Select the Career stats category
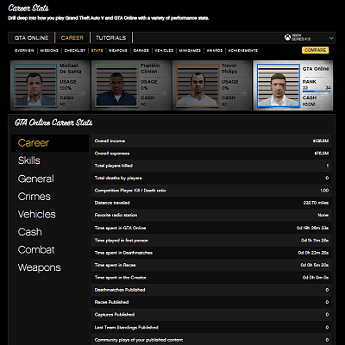 click(x=50, y=143)
